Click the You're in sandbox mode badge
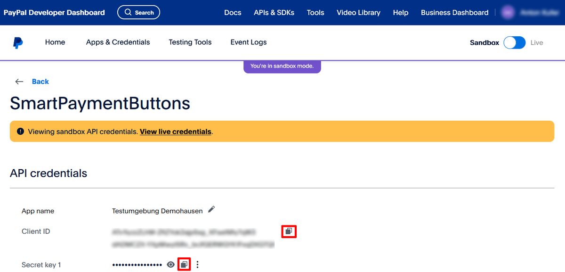The image size is (565, 272). [282, 66]
